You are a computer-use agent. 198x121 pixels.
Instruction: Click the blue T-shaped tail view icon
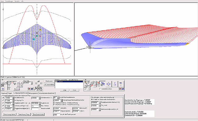click(x=121, y=84)
